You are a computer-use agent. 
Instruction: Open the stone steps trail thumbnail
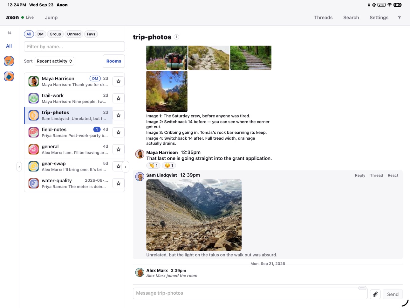251,58
